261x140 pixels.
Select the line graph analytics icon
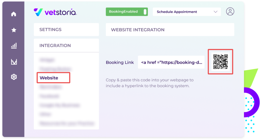(14, 62)
